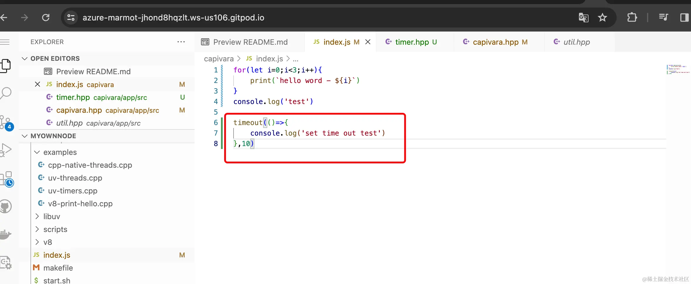Open the media control icon in browser toolbar
Viewport: 691px width, 284px height.
tap(663, 18)
